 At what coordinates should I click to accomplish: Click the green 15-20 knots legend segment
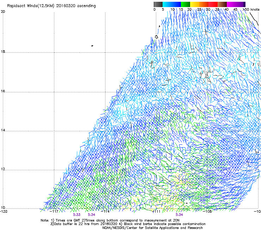tap(186, 4)
